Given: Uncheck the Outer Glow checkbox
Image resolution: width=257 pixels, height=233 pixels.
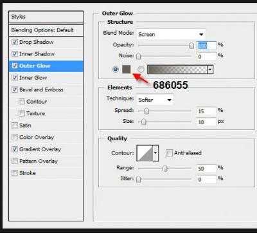Looking at the screenshot, I should (15, 66).
